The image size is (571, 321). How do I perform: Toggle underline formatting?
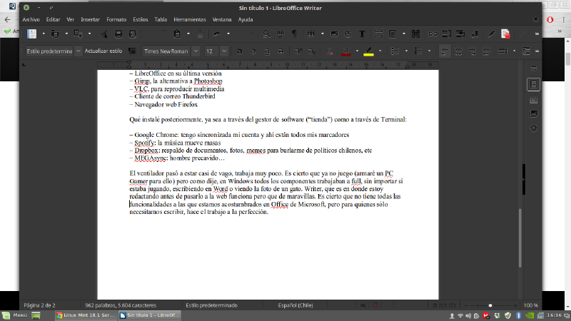pyautogui.click(x=267, y=51)
